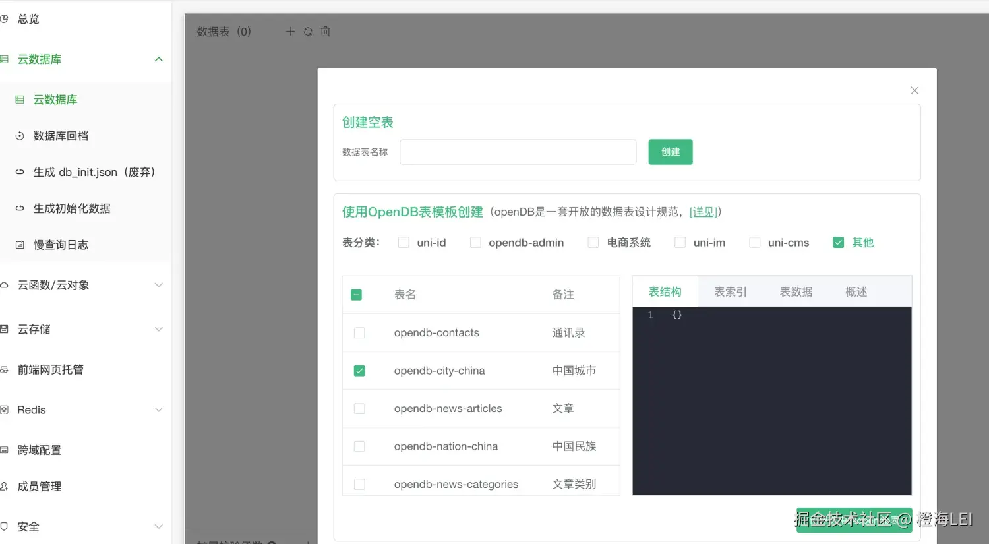Check the opendb-admin category checkbox
Screen dimensions: 989x544
click(x=475, y=243)
